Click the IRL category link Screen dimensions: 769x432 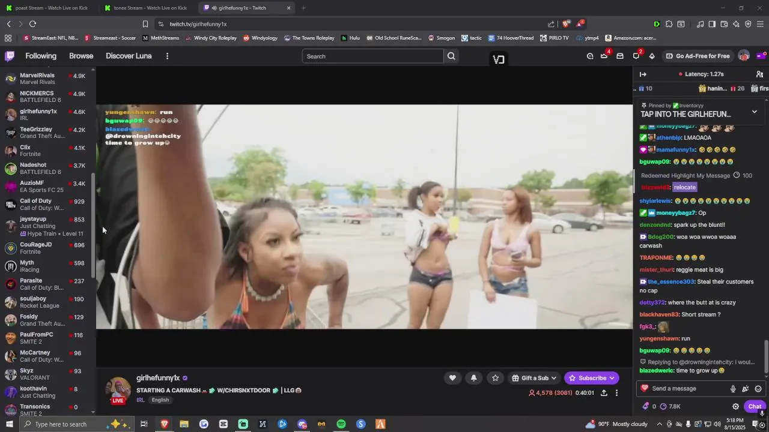[140, 400]
